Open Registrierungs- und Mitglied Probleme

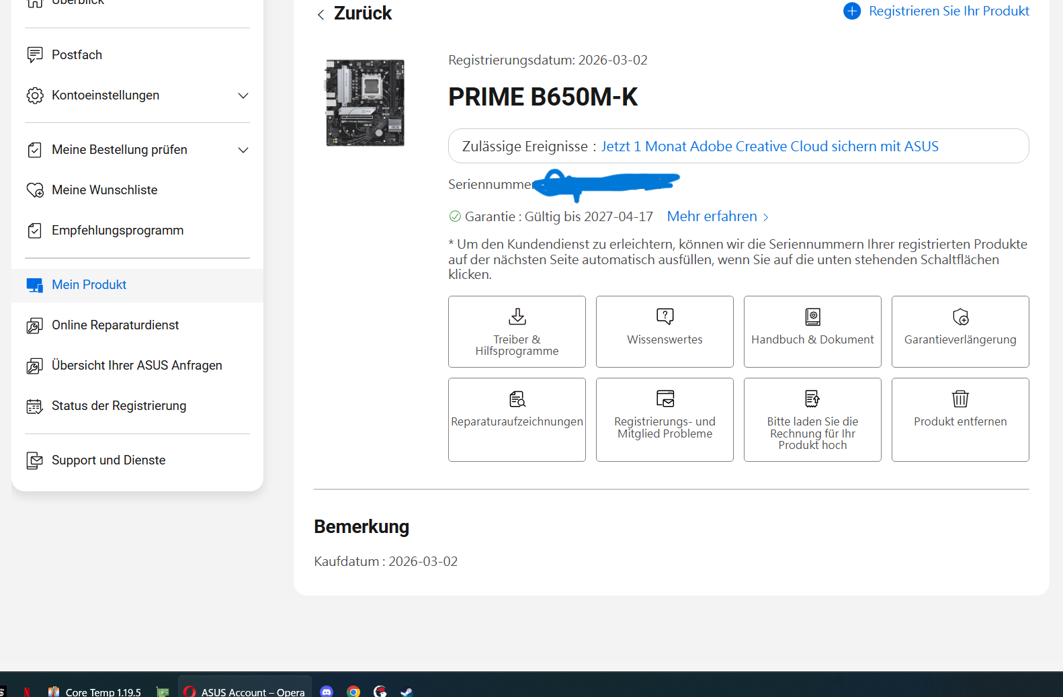[x=665, y=420]
